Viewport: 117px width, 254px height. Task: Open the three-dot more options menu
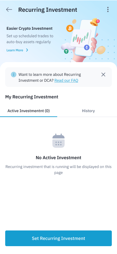coord(108,9)
